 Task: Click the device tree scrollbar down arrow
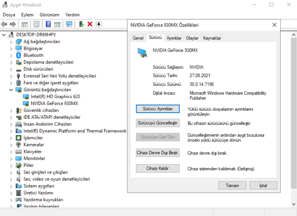(x=294, y=204)
